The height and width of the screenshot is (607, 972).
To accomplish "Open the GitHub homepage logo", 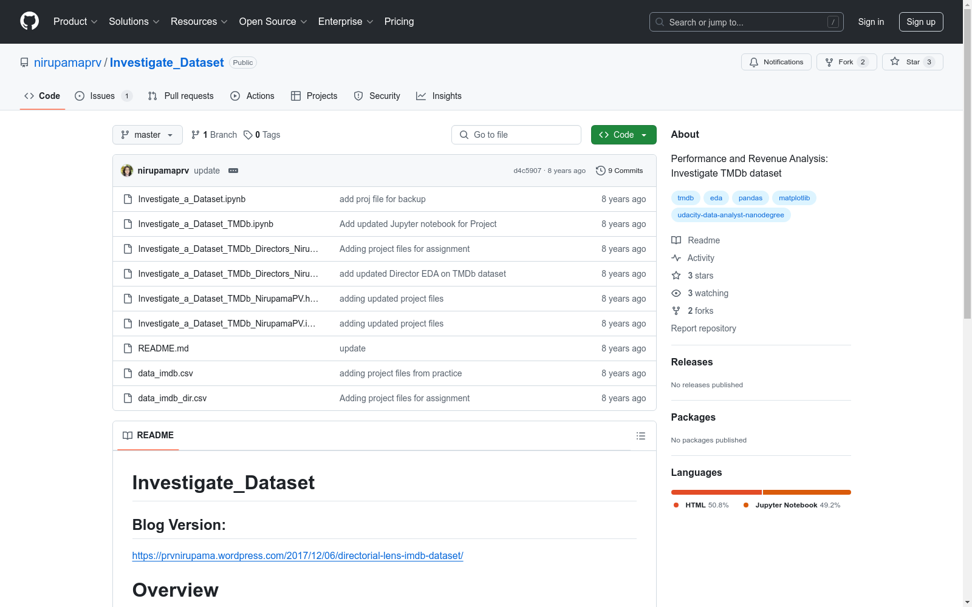I will 29,21.
